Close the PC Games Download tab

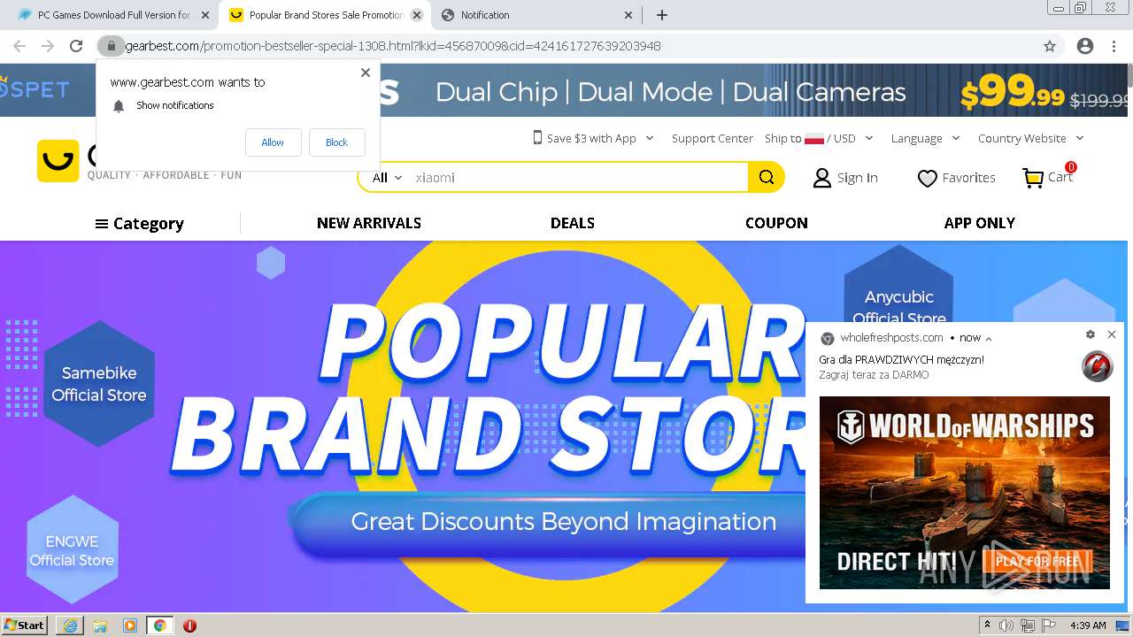[x=205, y=15]
